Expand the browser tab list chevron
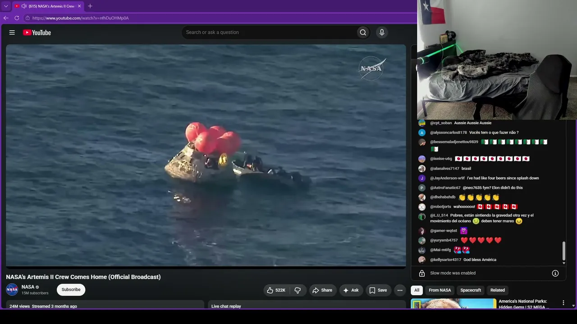 click(6, 6)
